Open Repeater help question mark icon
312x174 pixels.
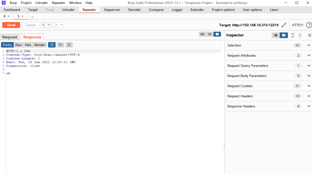(x=309, y=25)
